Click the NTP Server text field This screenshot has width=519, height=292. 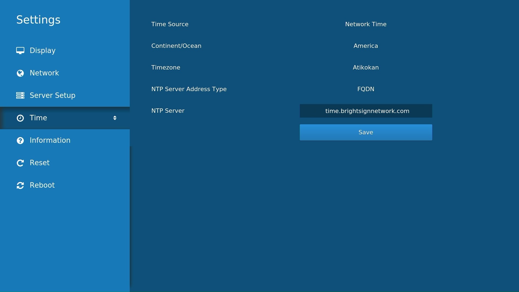point(366,111)
